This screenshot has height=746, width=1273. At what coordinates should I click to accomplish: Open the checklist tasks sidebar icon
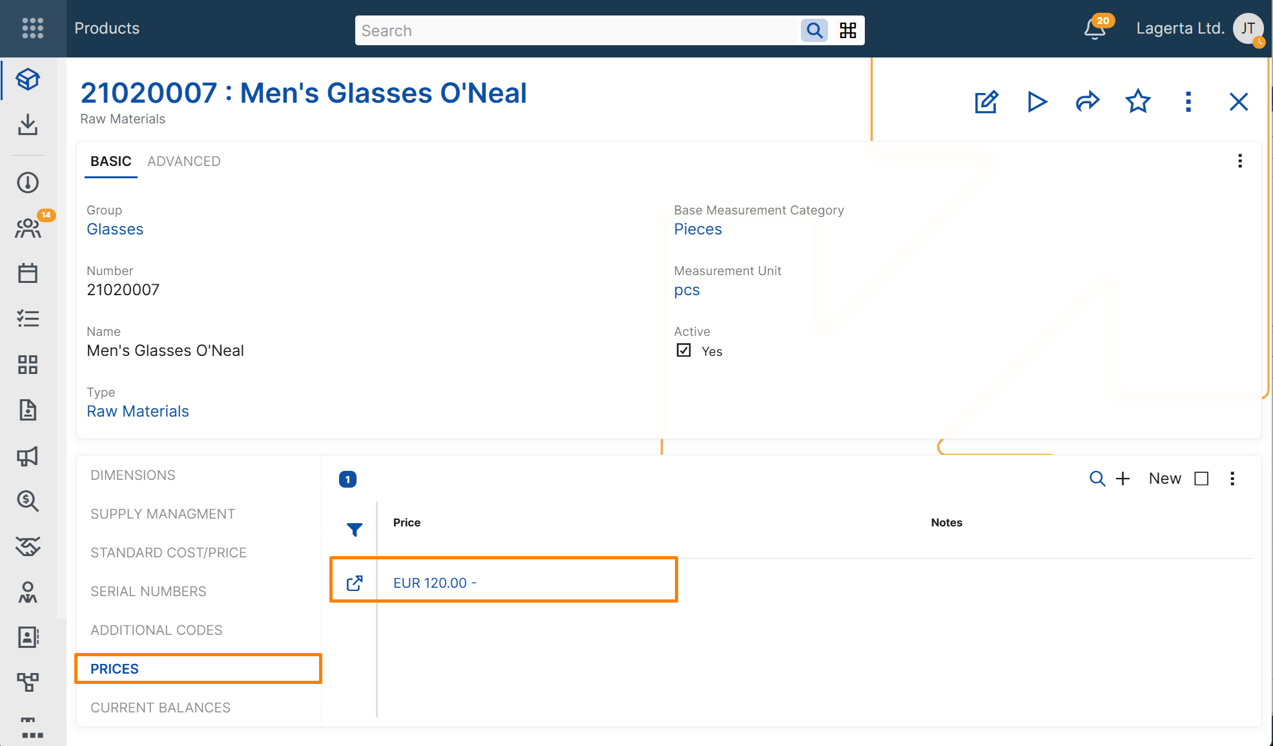click(28, 318)
